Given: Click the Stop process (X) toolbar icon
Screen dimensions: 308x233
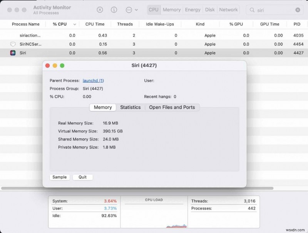Looking at the screenshot, I should pos(100,10).
